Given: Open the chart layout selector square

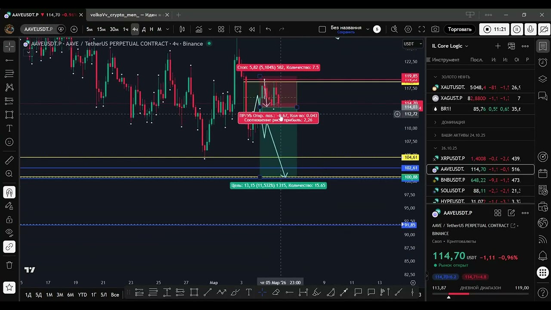Looking at the screenshot, I should coord(322,29).
